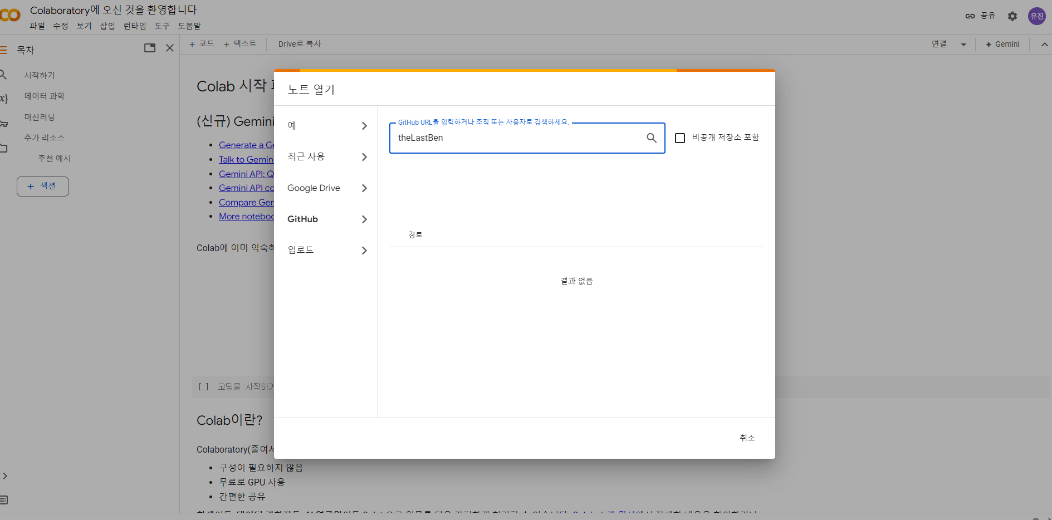
Task: Expand the 업로드 section arrow
Action: 364,251
